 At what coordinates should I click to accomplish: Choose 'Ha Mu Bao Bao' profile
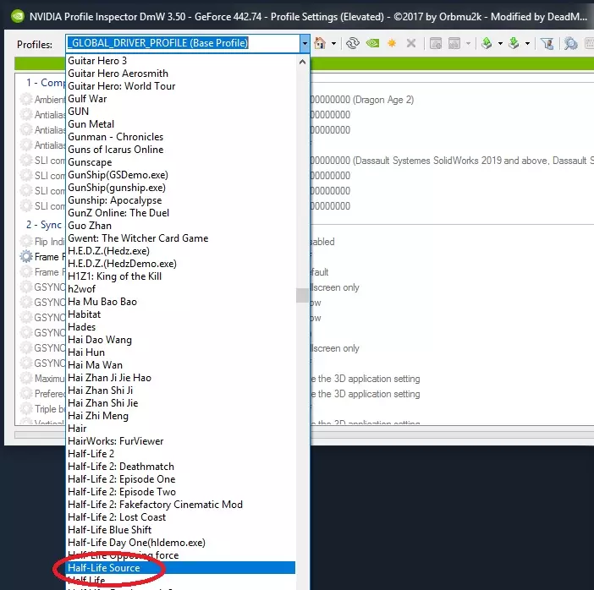[181, 302]
